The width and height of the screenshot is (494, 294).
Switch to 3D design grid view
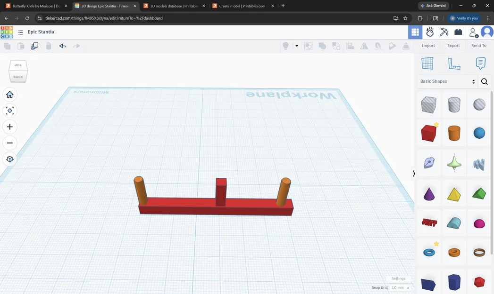tap(415, 32)
